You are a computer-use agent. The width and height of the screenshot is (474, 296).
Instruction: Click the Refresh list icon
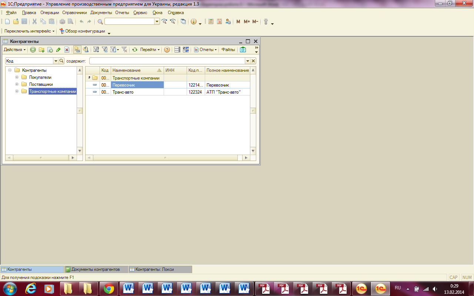tap(135, 50)
